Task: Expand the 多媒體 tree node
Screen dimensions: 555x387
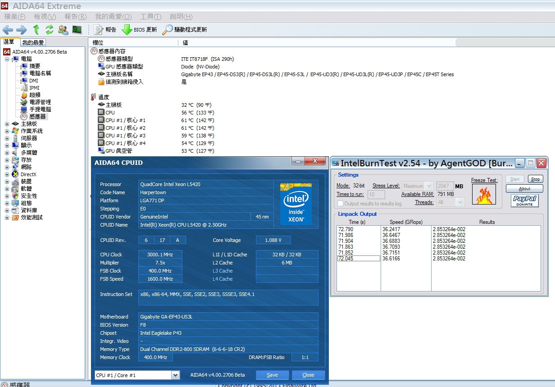Action: pos(7,153)
